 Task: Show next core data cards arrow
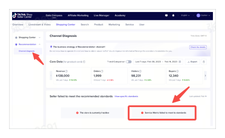(x=205, y=75)
